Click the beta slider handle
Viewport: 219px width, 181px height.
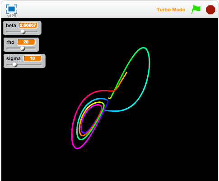click(x=23, y=32)
